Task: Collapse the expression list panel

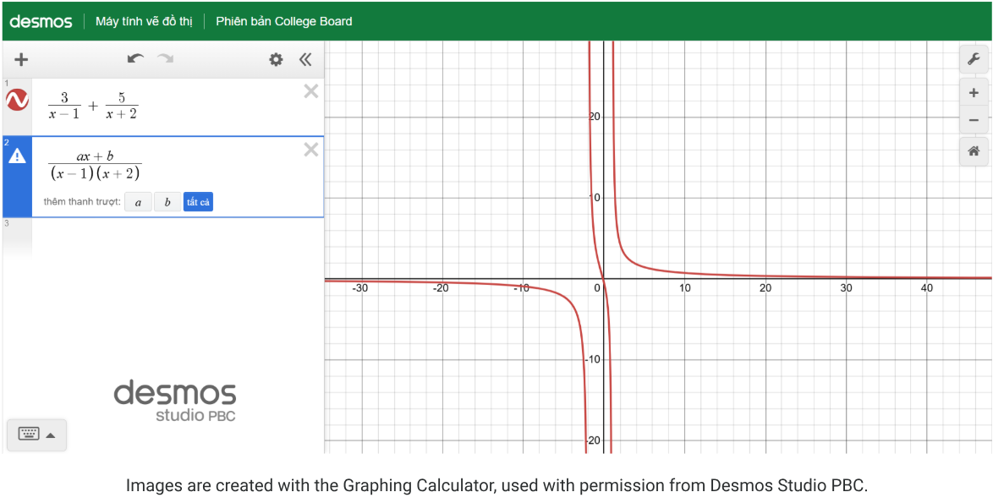Action: (x=305, y=60)
